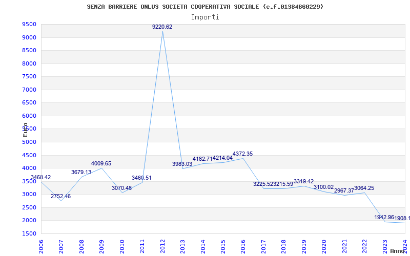Viewport: 410px width, 256px height.
Task: Click the Anno axis title
Action: (x=398, y=251)
